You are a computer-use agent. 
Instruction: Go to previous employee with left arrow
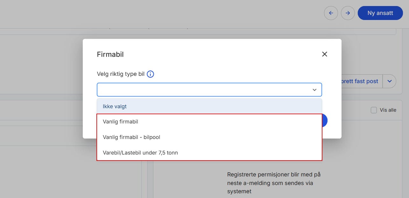331,13
